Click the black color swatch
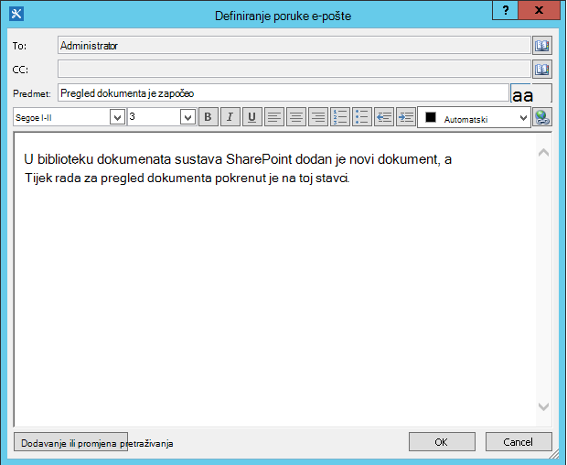The height and width of the screenshot is (465, 567). point(431,117)
